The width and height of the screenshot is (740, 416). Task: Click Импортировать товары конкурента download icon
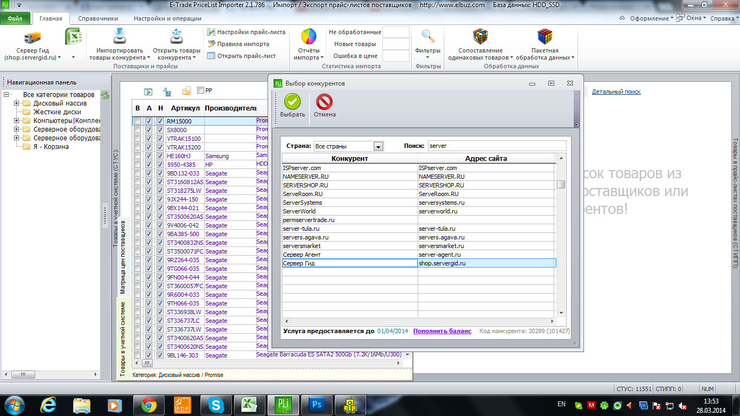point(120,36)
